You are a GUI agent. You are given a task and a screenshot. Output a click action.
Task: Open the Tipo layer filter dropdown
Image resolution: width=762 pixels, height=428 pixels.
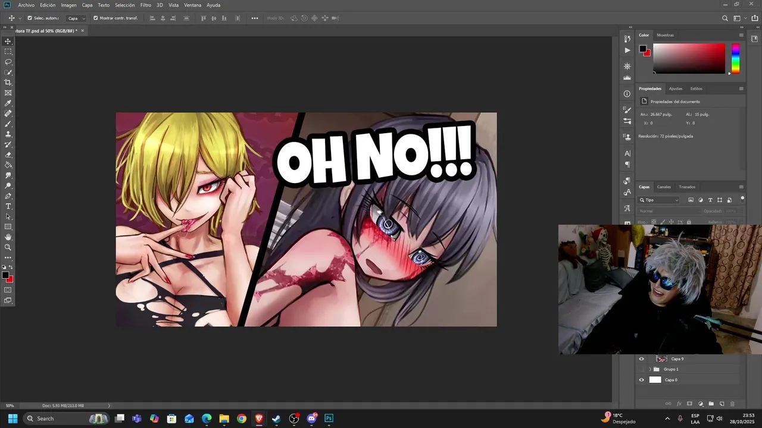point(659,200)
